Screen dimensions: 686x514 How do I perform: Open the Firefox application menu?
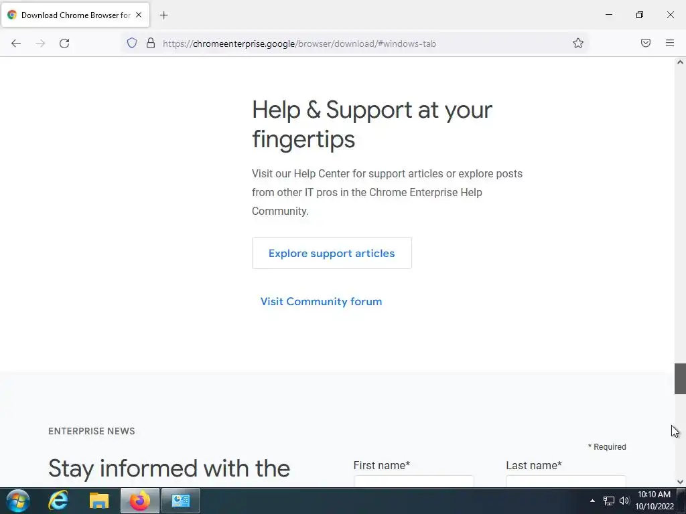pos(670,43)
